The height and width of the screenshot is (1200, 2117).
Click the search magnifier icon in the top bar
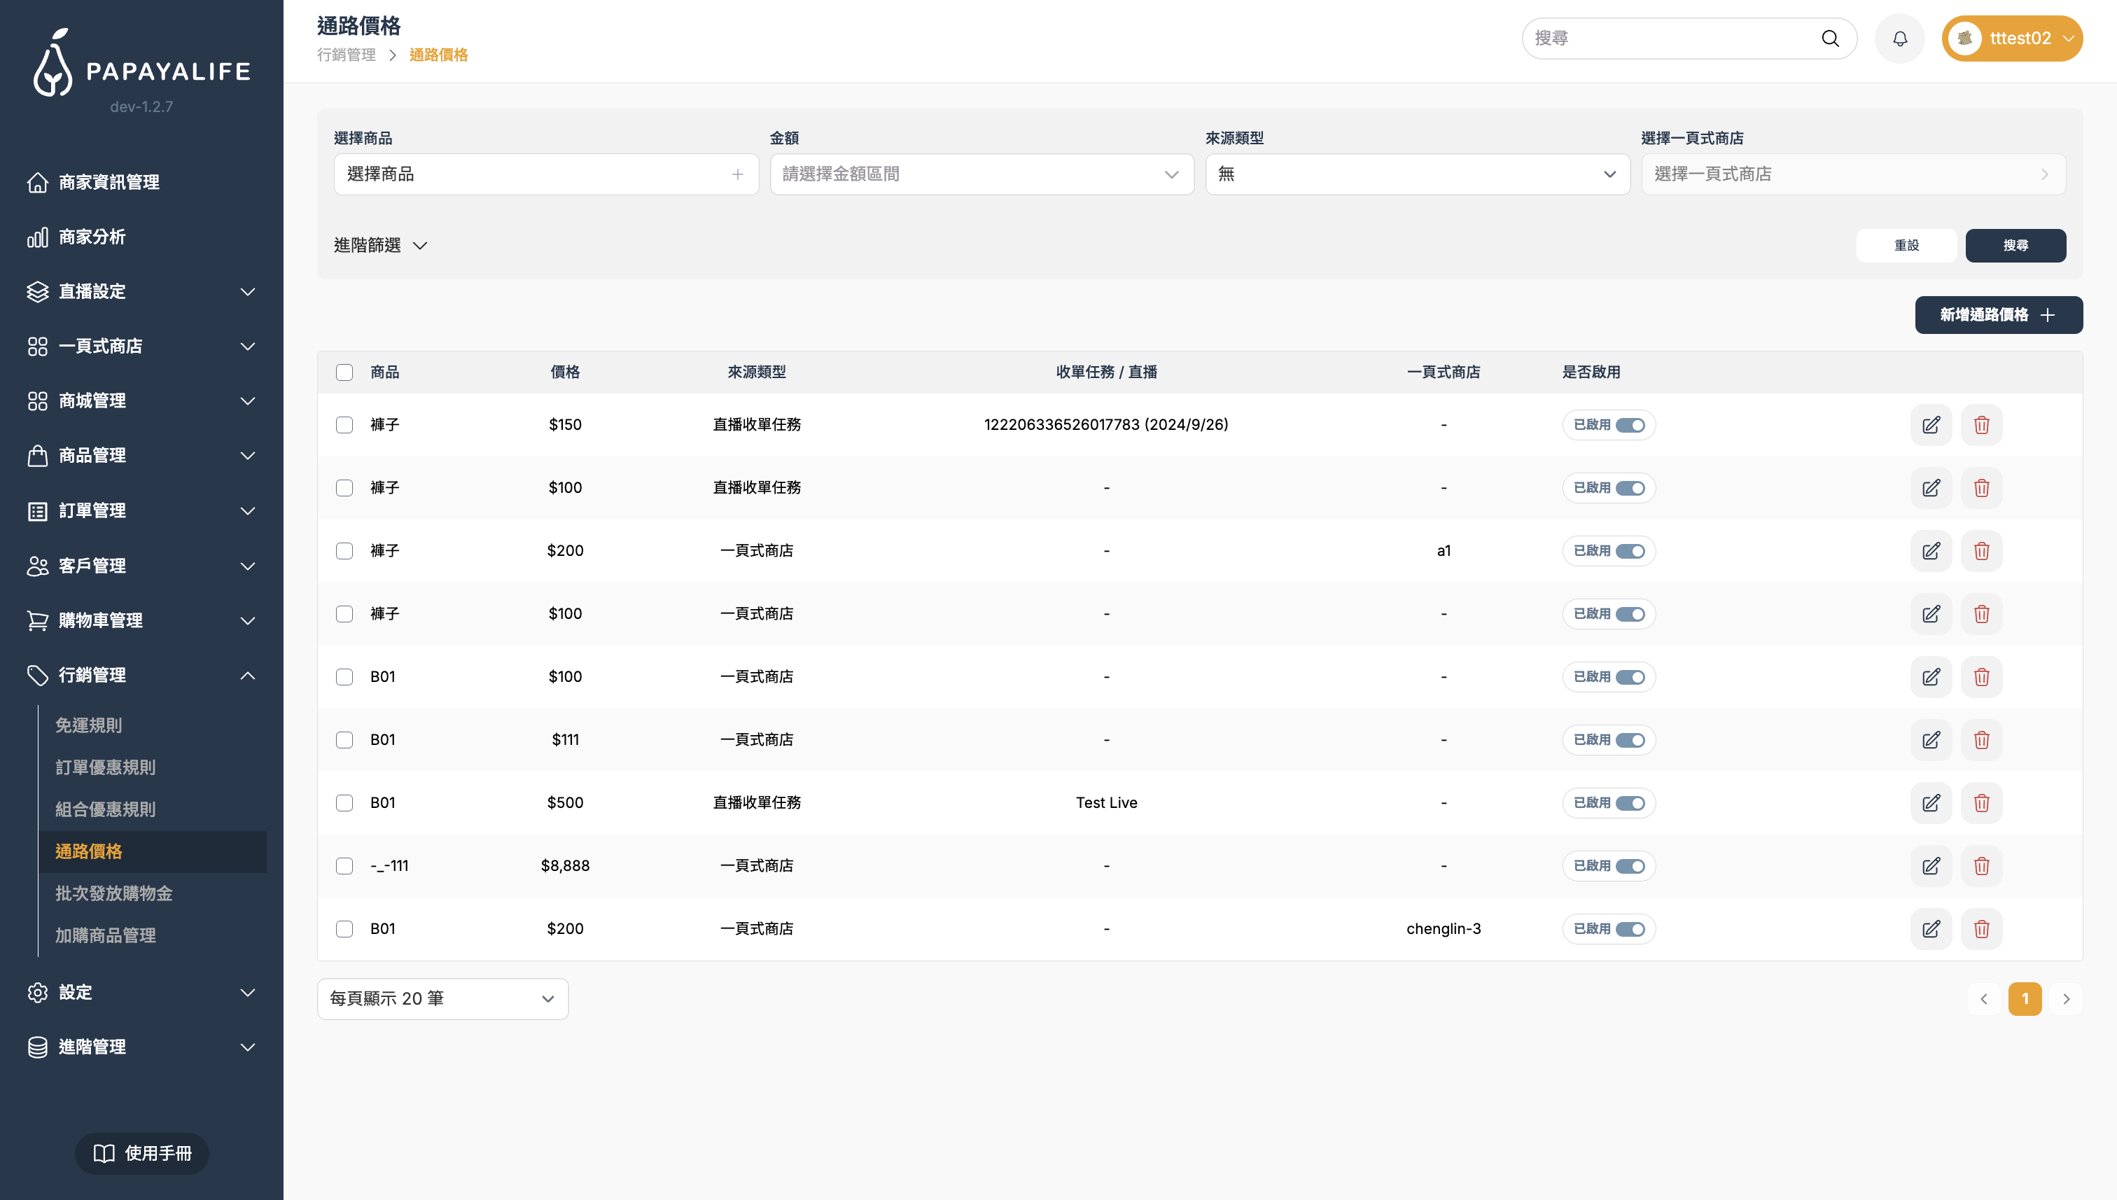point(1830,39)
